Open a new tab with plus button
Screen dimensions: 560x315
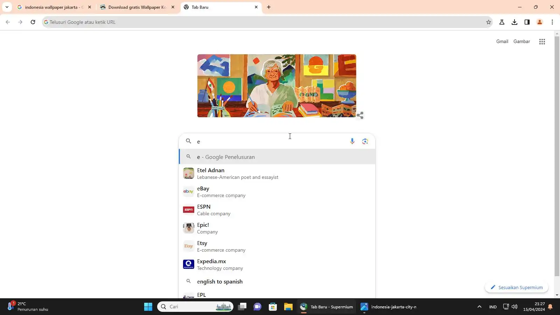pos(269,7)
